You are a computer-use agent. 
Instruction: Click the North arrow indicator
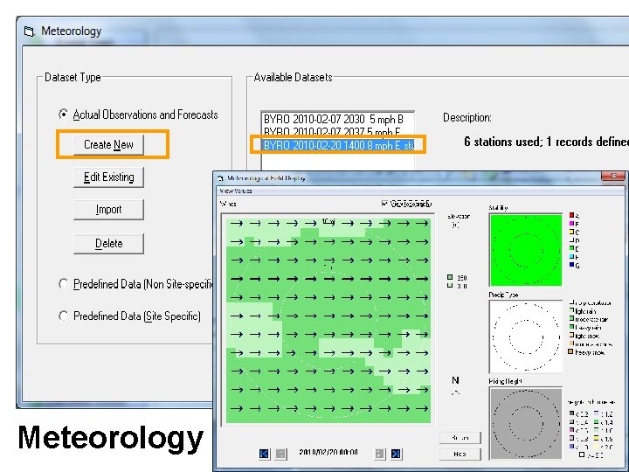pyautogui.click(x=456, y=385)
